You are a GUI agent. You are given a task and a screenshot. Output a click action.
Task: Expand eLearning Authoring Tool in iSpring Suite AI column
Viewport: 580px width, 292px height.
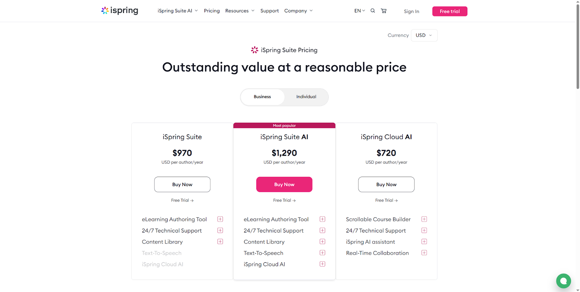tap(322, 219)
